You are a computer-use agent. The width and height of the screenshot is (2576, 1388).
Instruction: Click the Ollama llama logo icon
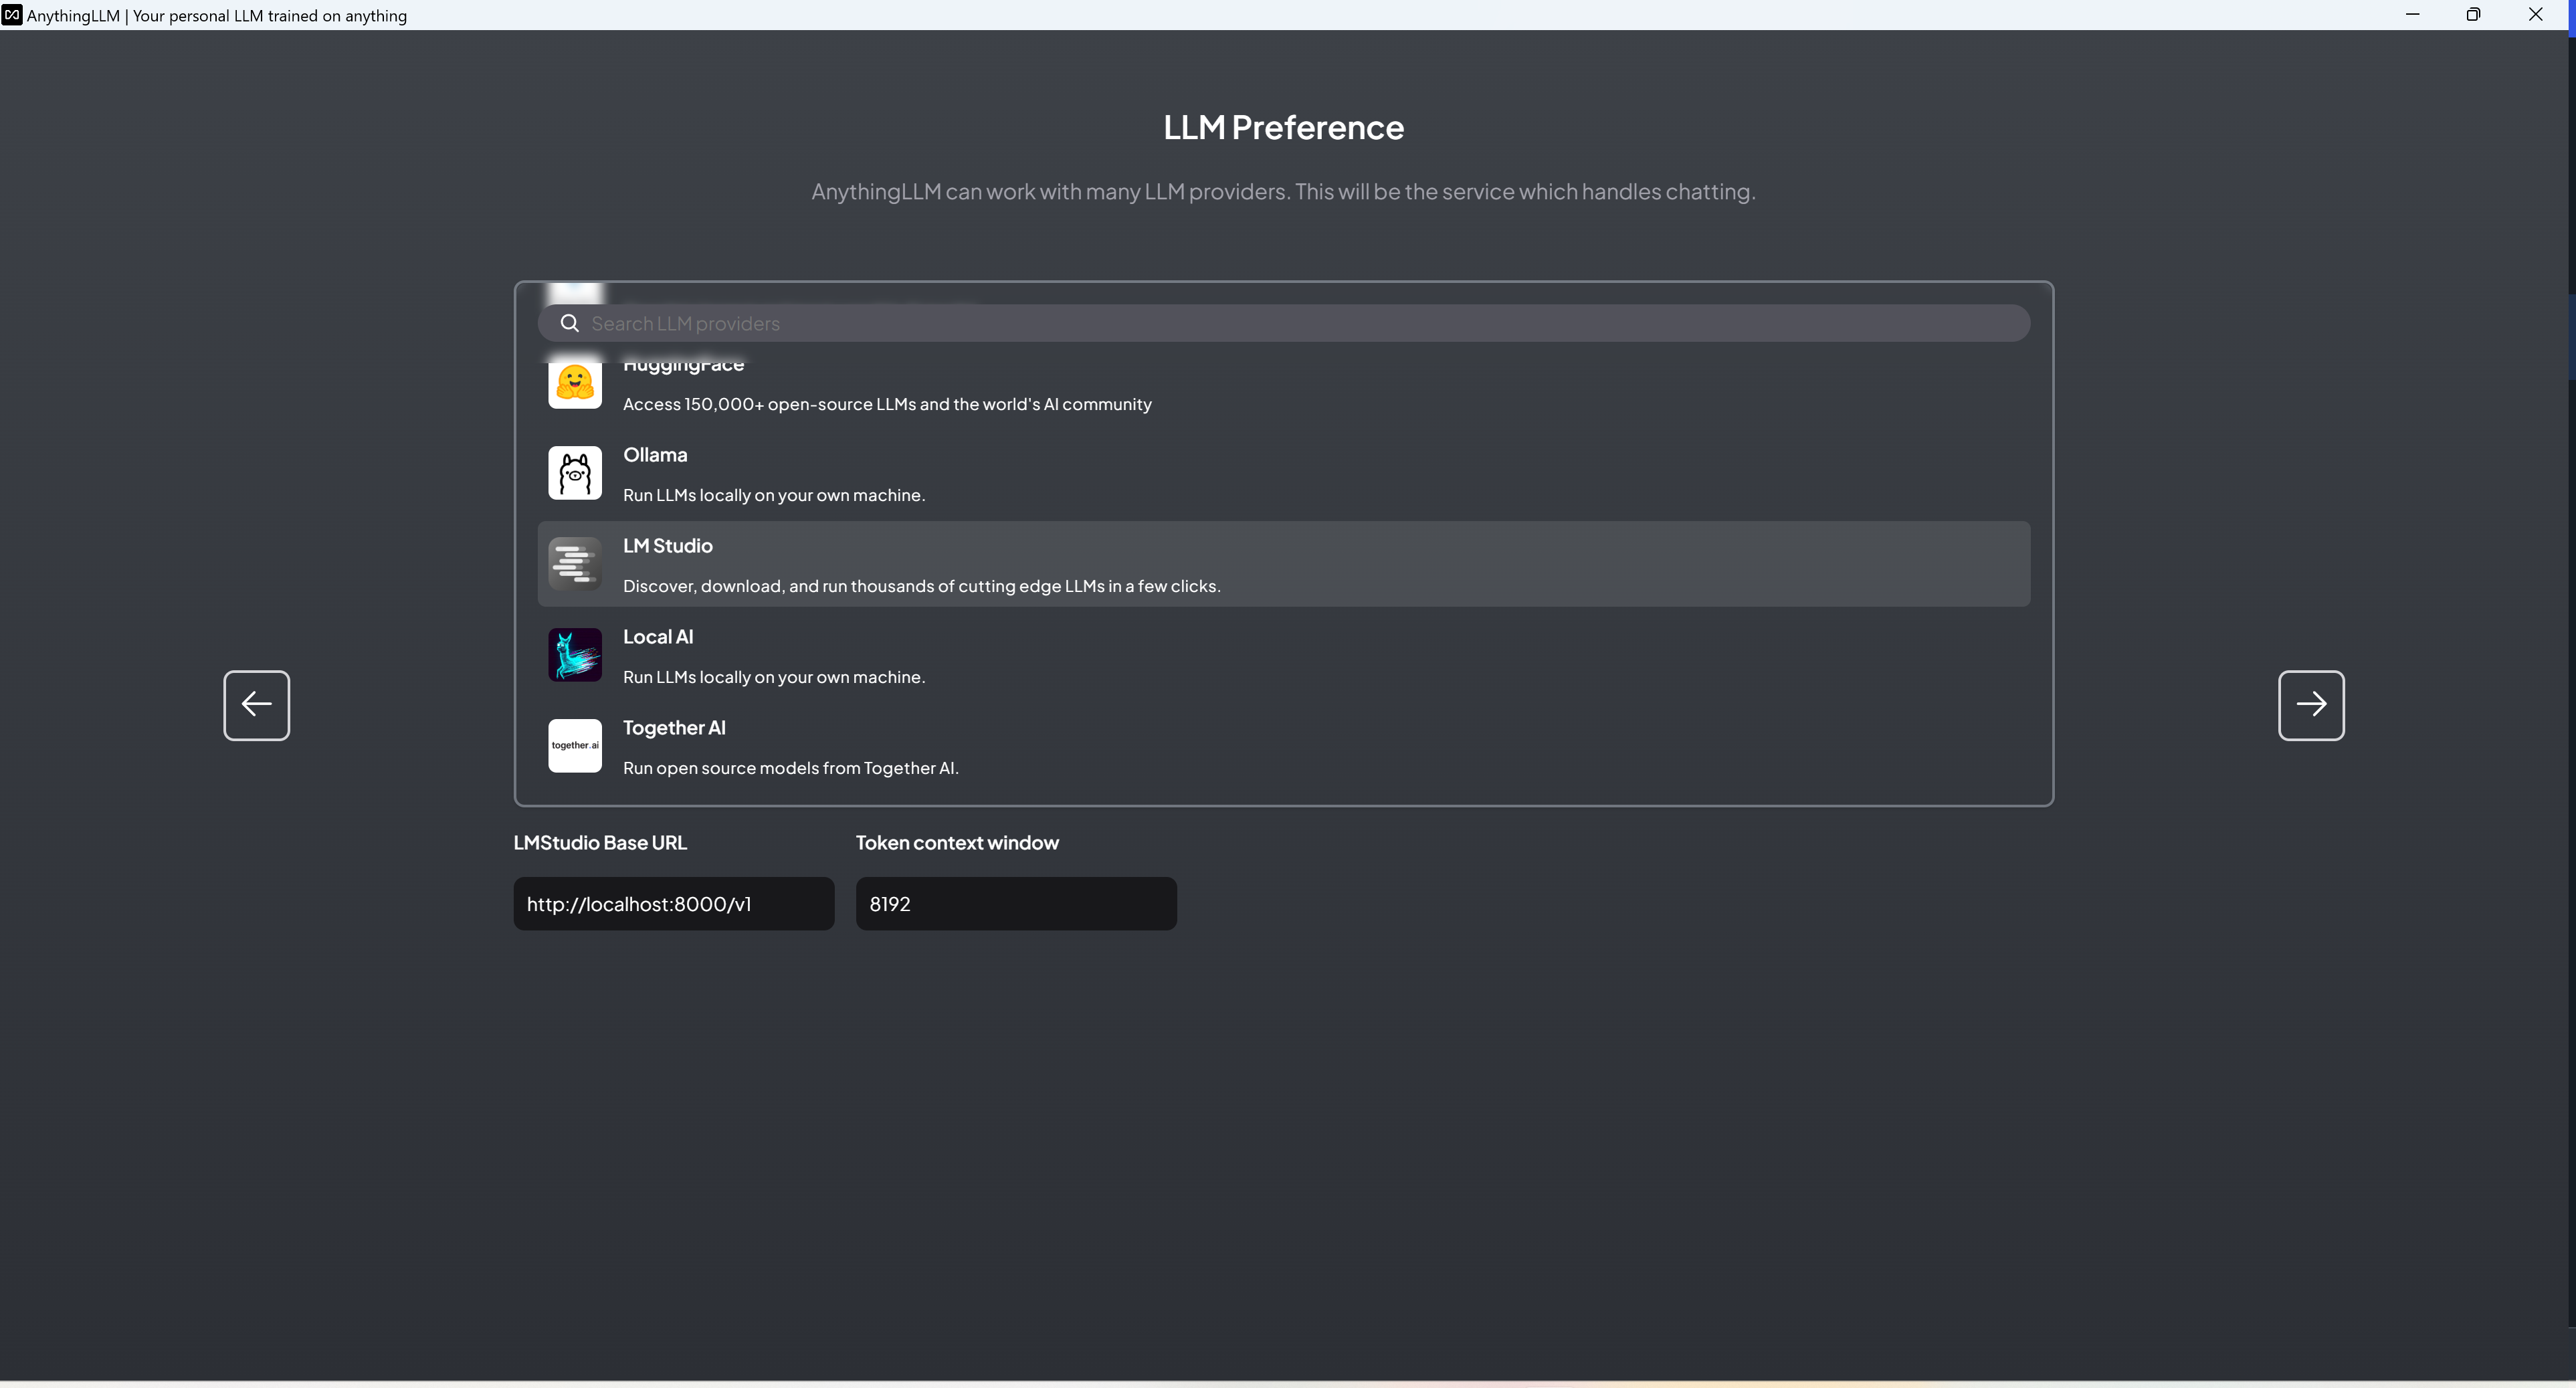[x=575, y=473]
